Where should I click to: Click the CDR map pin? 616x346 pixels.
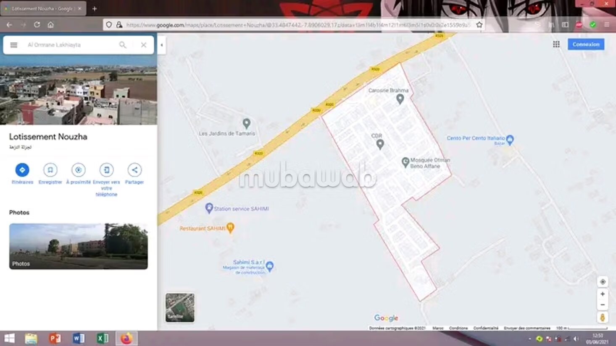(x=380, y=144)
